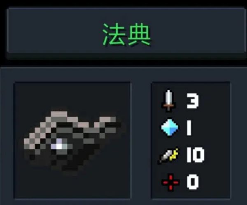Tap the inaccuracy value 0

pos(193,182)
